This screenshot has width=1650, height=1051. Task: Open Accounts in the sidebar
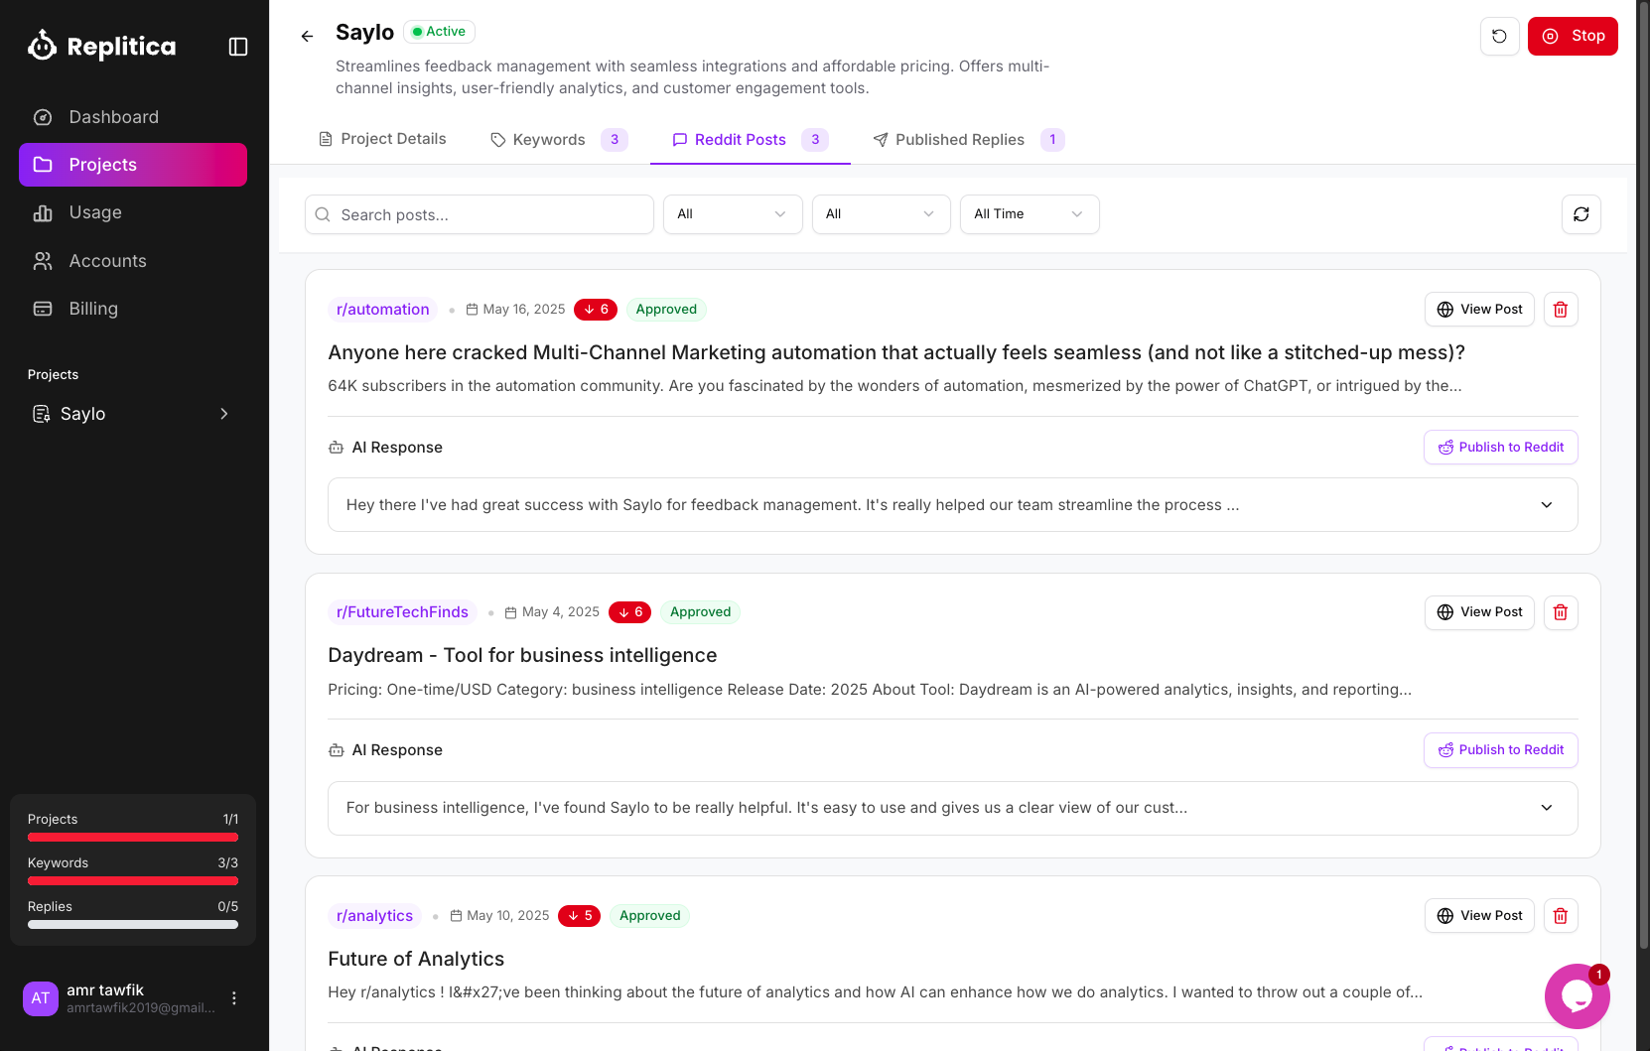coord(133,261)
